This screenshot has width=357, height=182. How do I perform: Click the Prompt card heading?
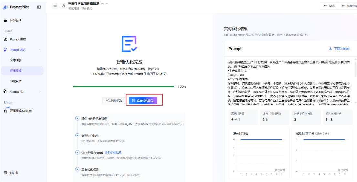click(x=235, y=49)
